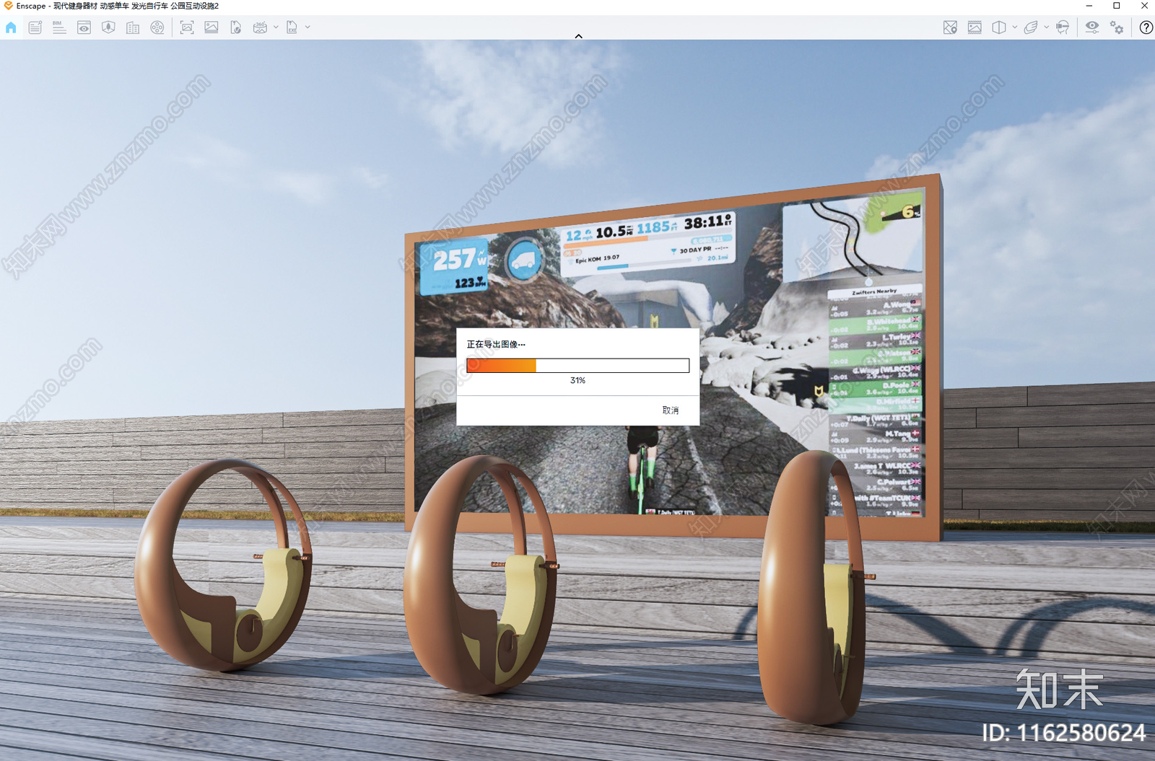The image size is (1155, 761).
Task: Click the Home icon in the toolbar
Action: [11, 27]
